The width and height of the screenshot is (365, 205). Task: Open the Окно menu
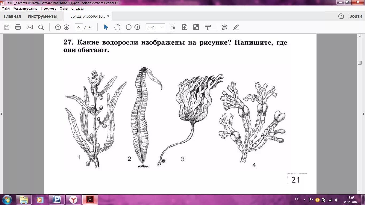(64, 9)
